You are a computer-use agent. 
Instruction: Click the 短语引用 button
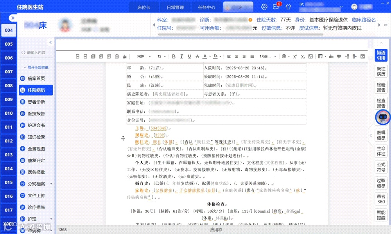tap(381, 55)
